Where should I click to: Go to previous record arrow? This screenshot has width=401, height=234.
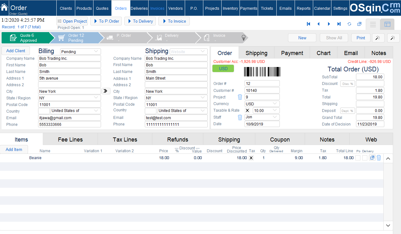coord(319,24)
